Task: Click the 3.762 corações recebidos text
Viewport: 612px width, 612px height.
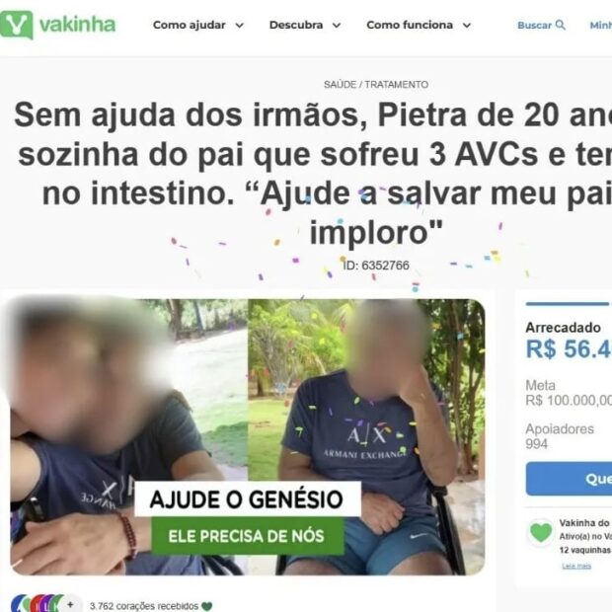Action: point(144,606)
